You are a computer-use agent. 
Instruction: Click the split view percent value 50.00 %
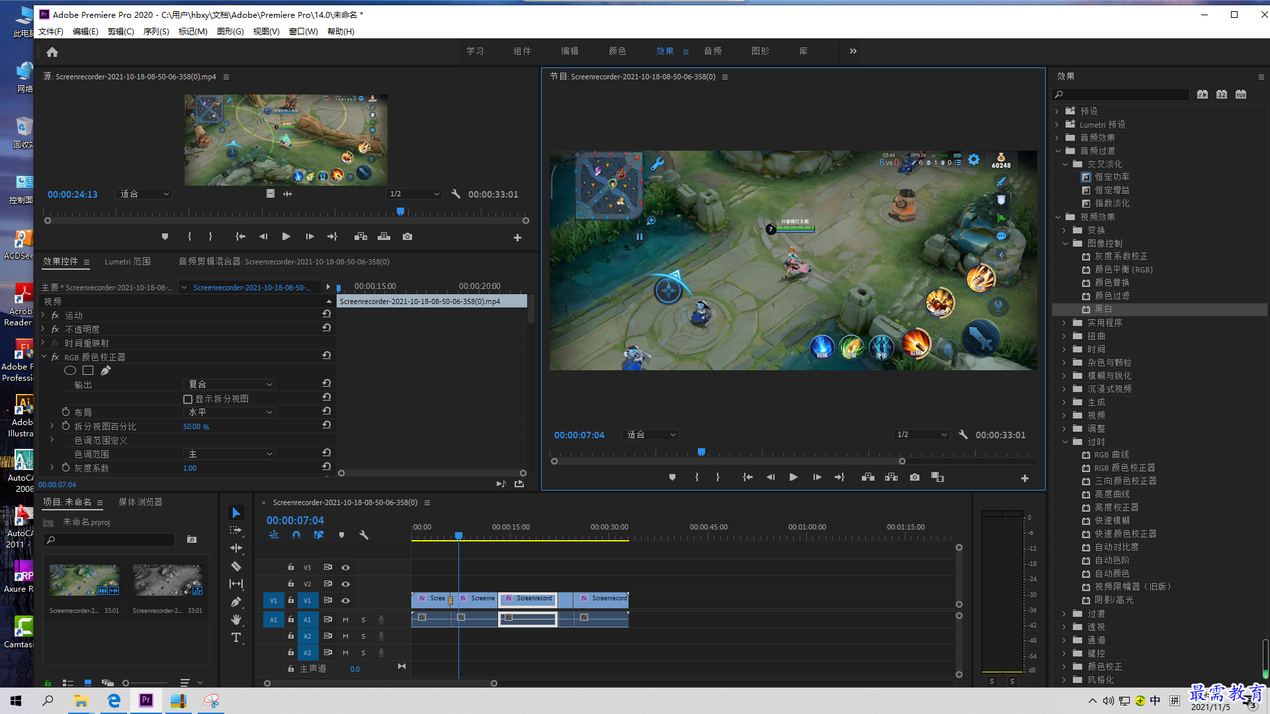(196, 427)
